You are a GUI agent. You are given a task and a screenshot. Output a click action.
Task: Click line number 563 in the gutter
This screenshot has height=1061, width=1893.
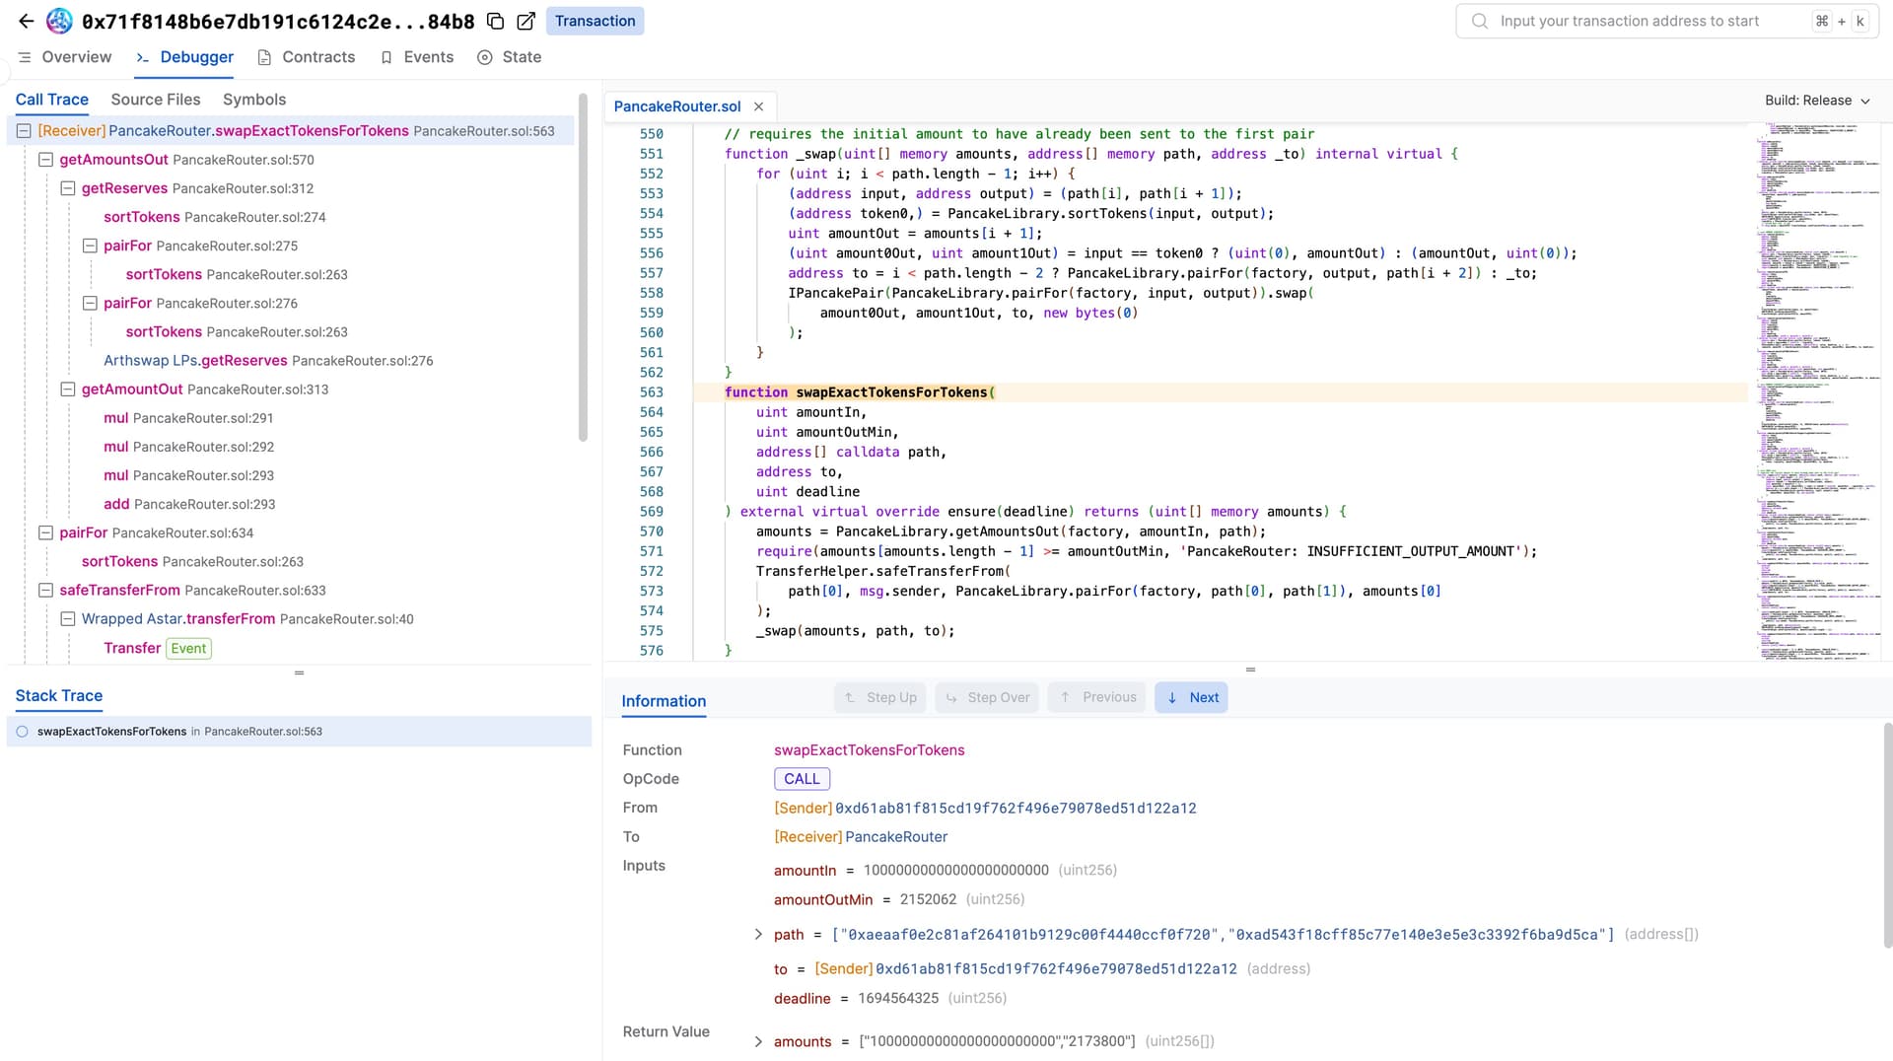point(651,392)
